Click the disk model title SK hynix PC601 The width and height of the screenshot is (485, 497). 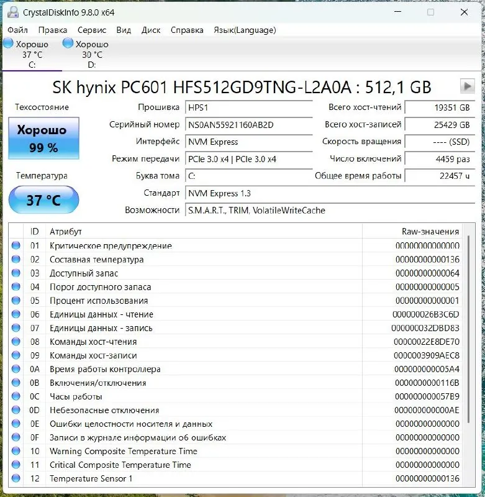click(242, 87)
